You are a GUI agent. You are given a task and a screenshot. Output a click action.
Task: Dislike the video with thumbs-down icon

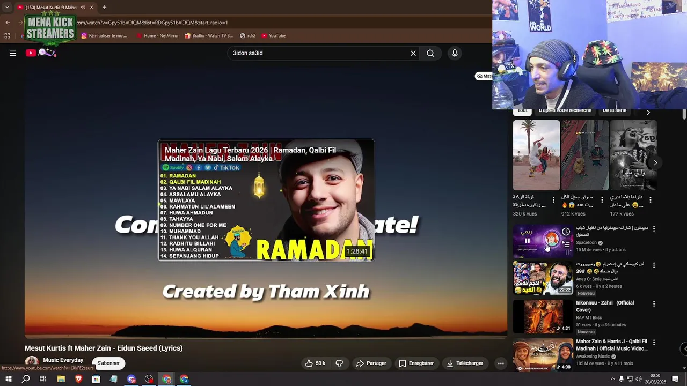pos(339,363)
